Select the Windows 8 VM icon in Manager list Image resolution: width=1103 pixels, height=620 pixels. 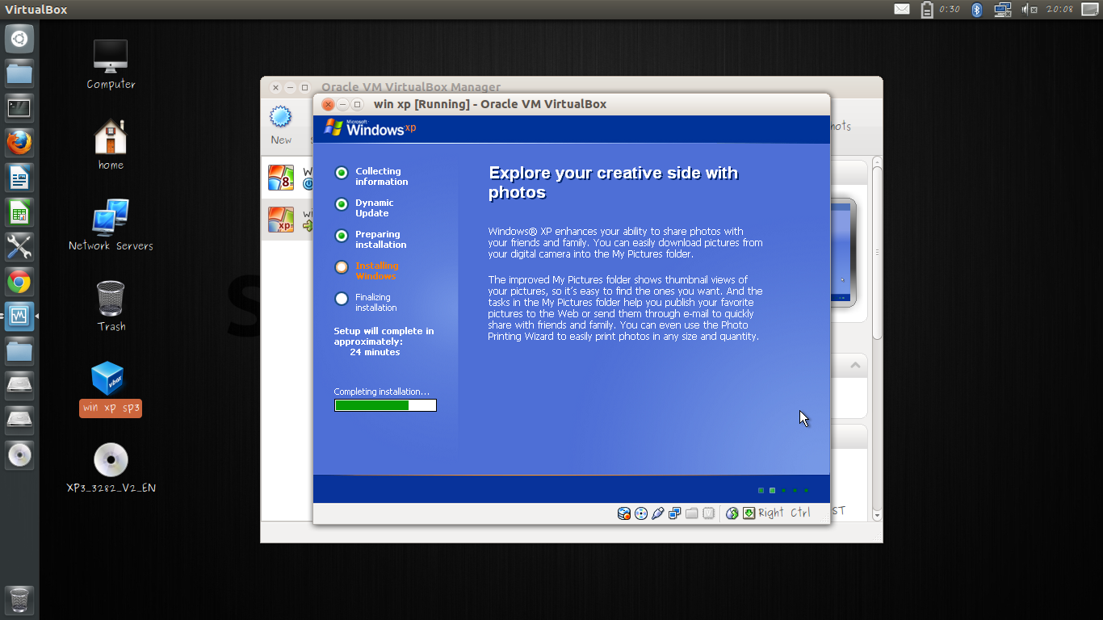(281, 178)
